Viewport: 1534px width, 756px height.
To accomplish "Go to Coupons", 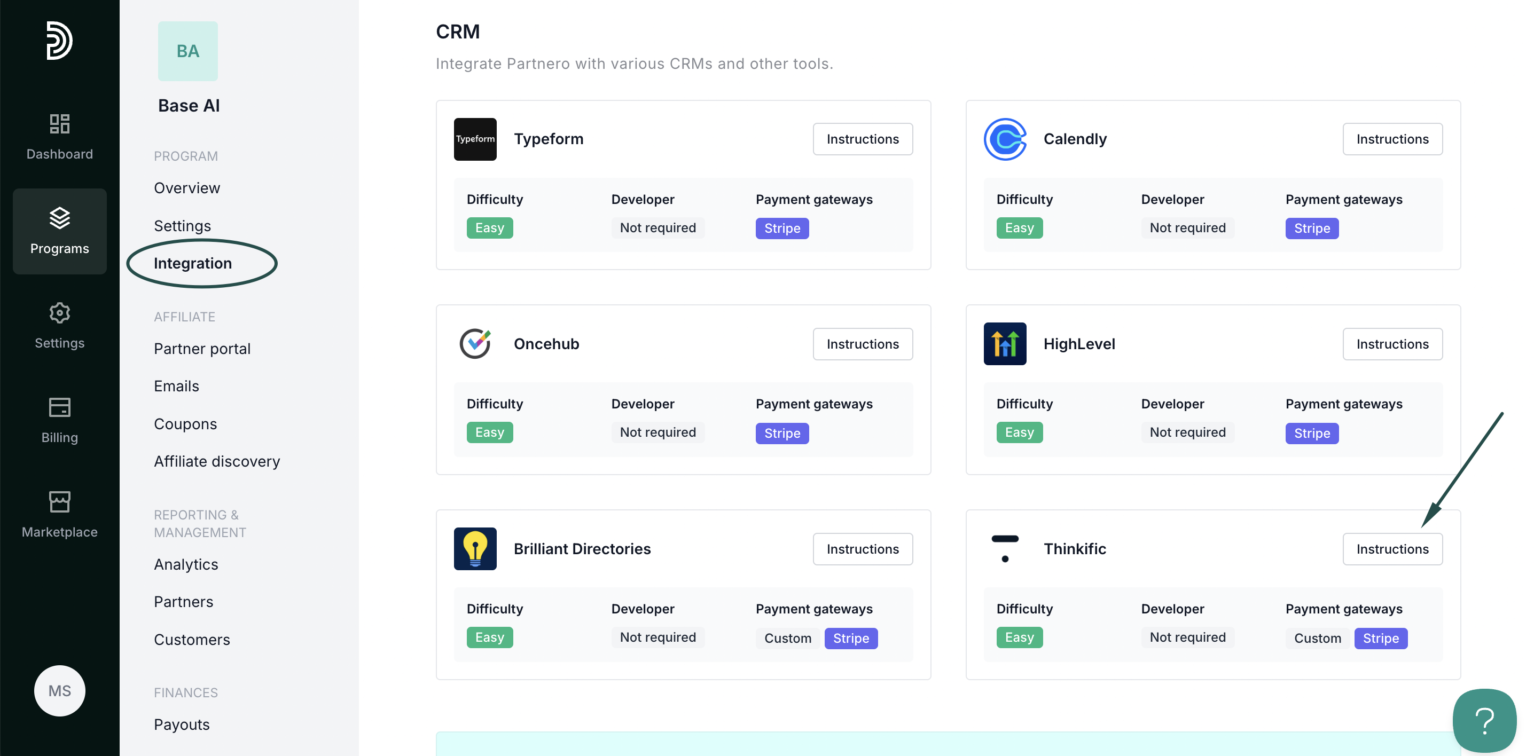I will [185, 423].
